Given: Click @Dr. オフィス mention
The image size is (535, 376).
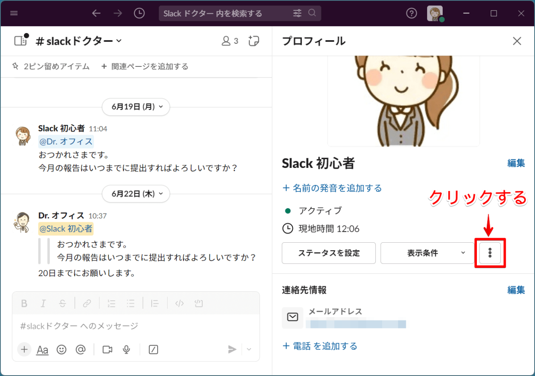Looking at the screenshot, I should 66,142.
